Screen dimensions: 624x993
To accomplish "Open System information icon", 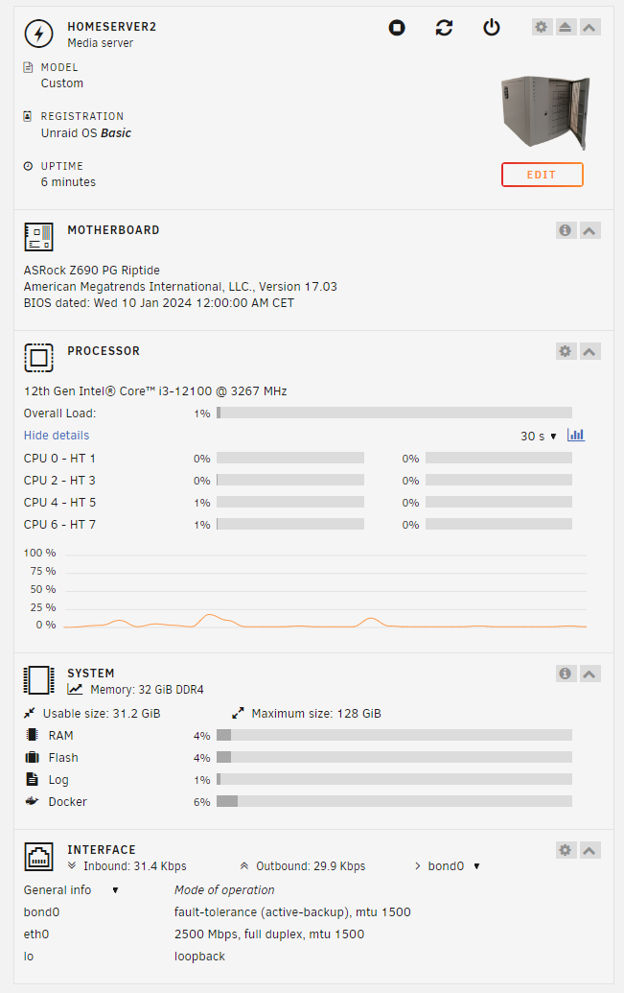I will click(x=566, y=674).
